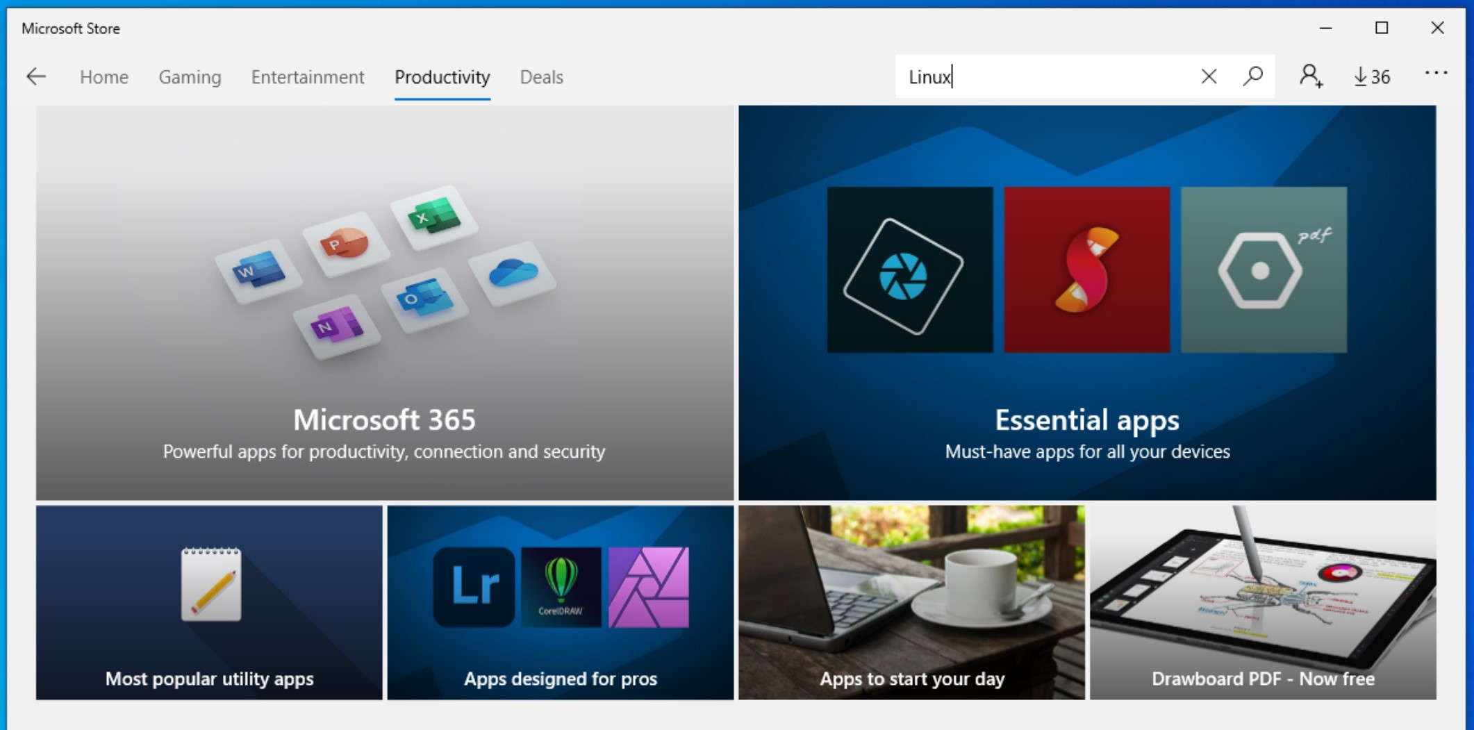This screenshot has width=1474, height=730.
Task: Open Drawboard PDF - Now free tile
Action: pos(1263,602)
